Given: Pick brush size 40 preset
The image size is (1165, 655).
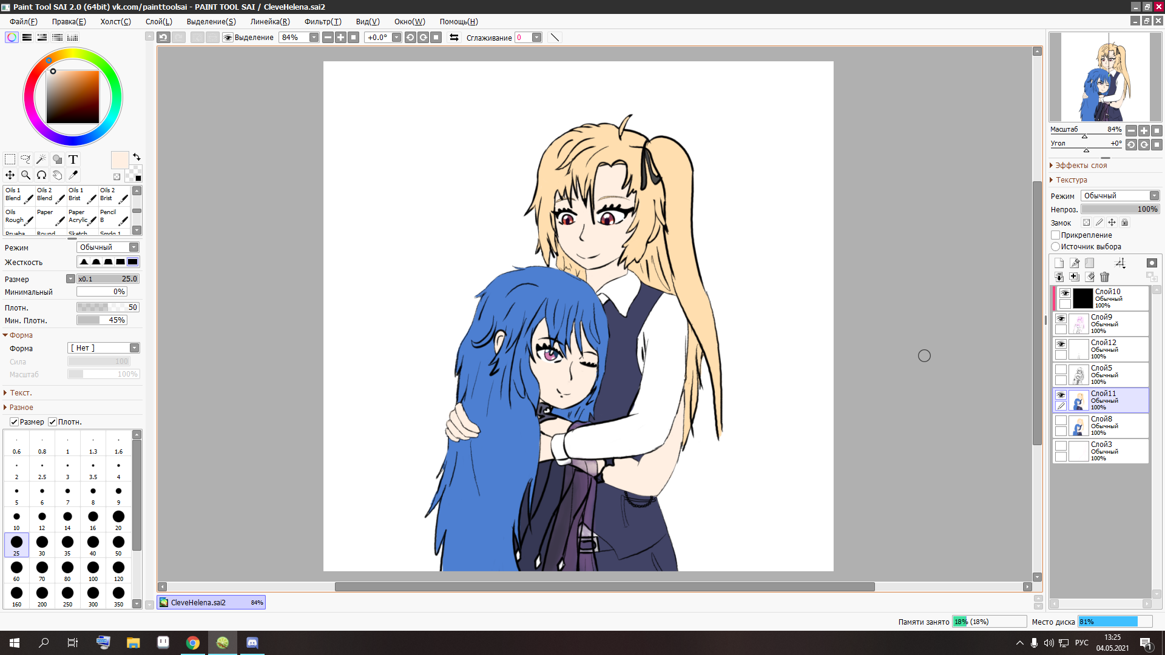Looking at the screenshot, I should pos(93,545).
